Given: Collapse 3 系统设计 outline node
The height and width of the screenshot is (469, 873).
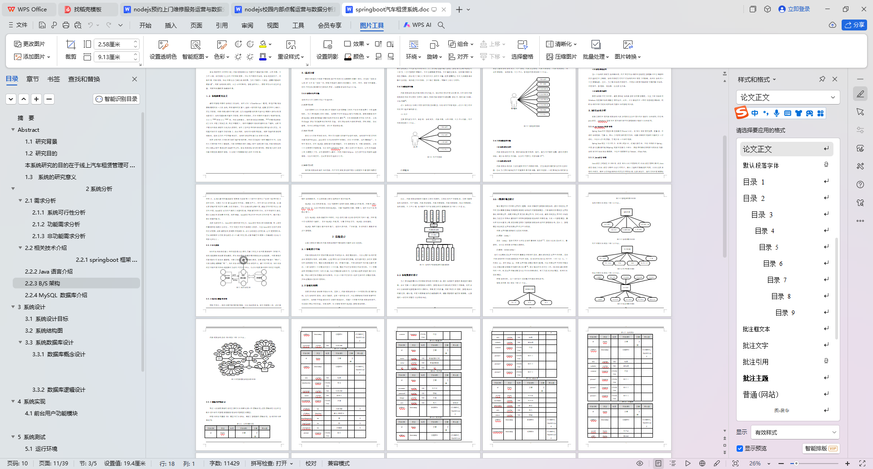Looking at the screenshot, I should (x=13, y=307).
